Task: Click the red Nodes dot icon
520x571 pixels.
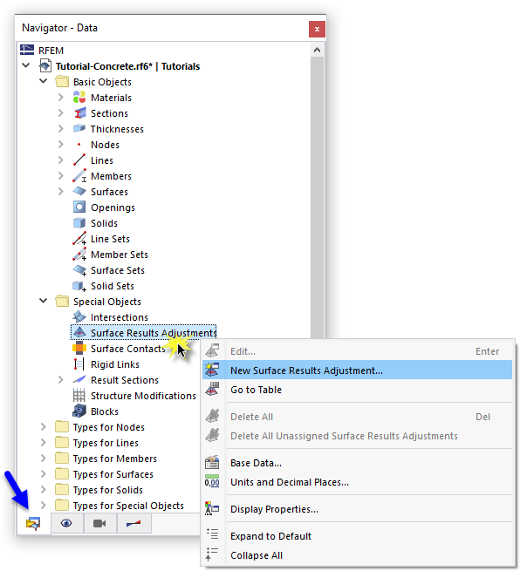Action: click(79, 145)
